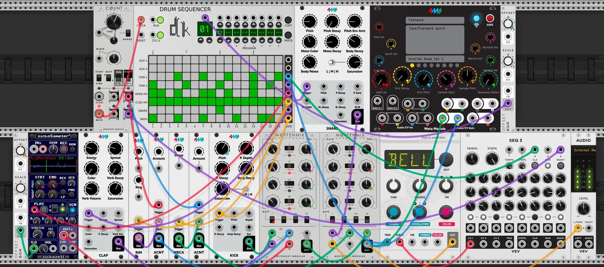The image size is (604, 267).
Task: Toggle step 2 in the OPEN HH row
Action: (x=161, y=93)
